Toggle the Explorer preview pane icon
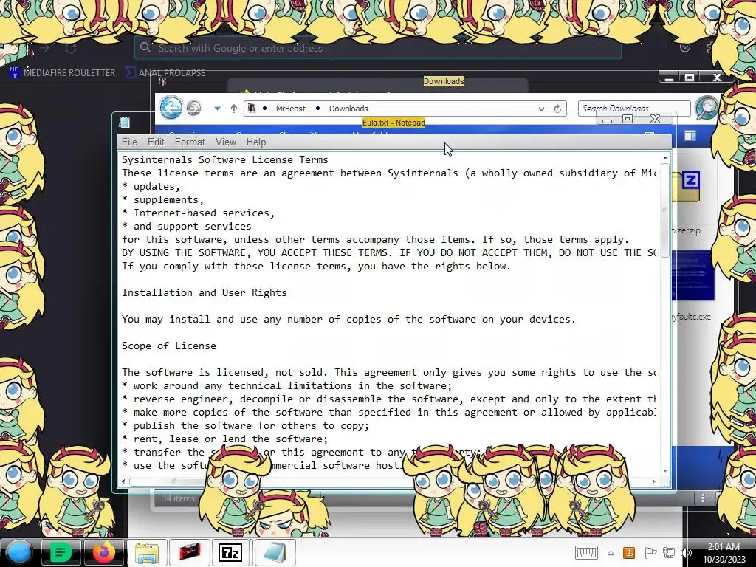 click(690, 137)
